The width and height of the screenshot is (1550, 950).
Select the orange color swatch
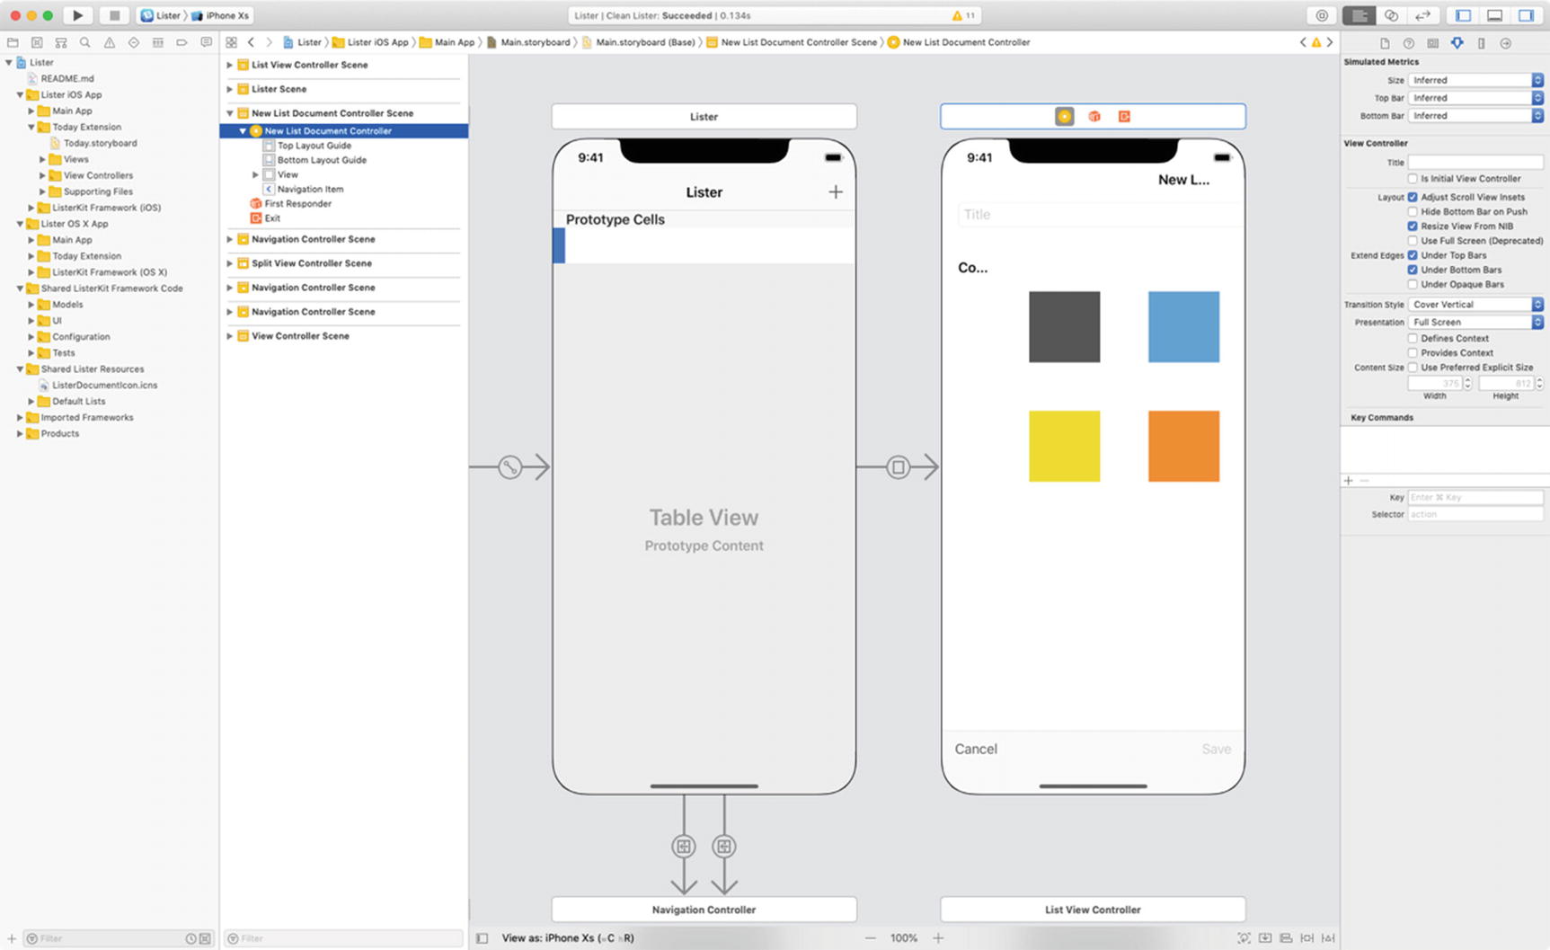(x=1183, y=446)
